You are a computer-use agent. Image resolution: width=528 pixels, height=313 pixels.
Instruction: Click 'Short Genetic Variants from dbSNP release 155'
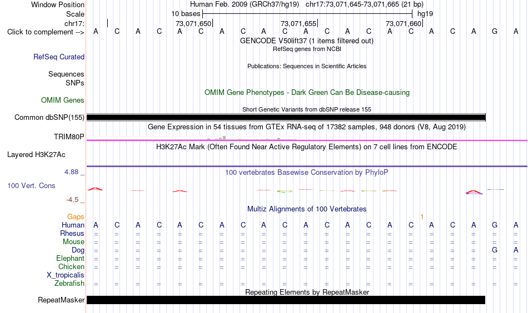point(307,109)
